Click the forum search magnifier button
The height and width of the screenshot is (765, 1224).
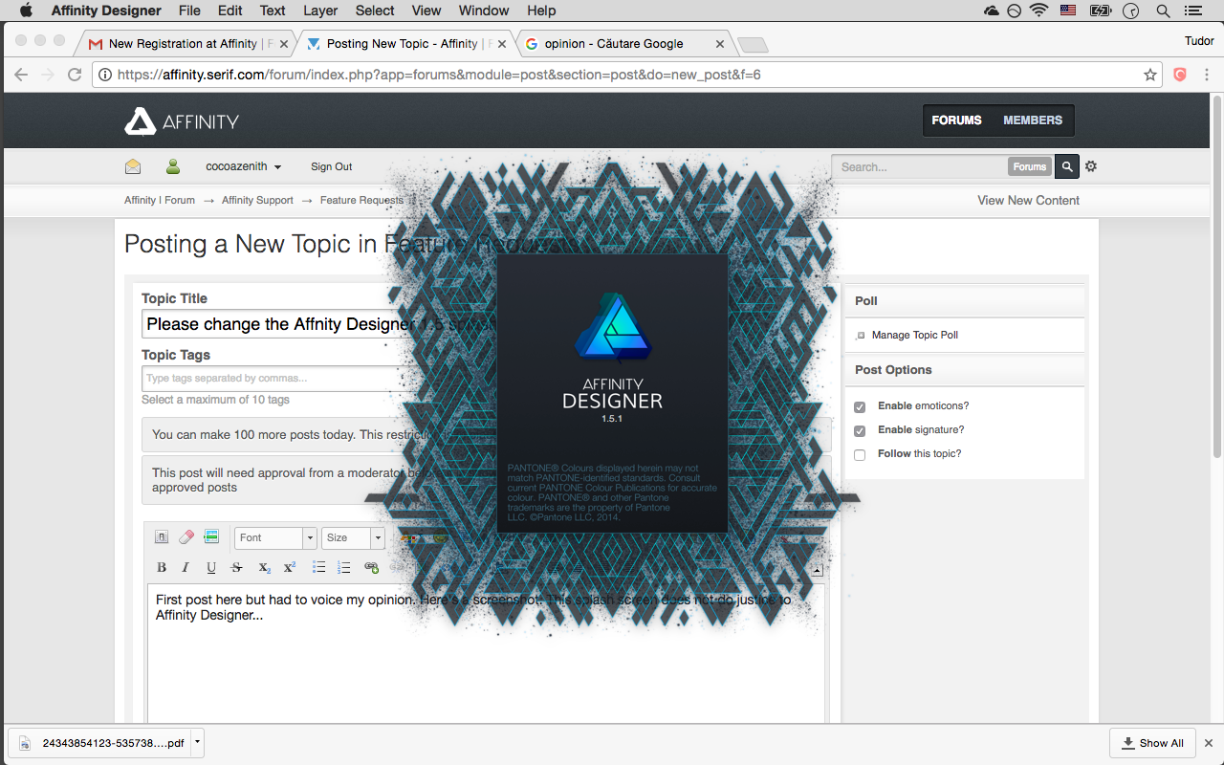point(1067,166)
